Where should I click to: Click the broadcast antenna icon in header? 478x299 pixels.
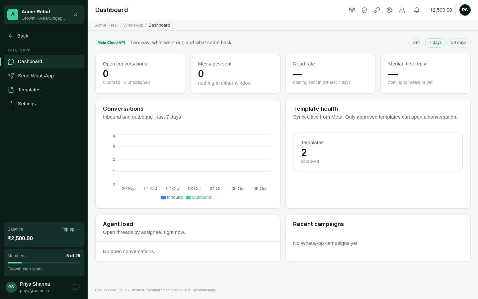click(x=352, y=10)
